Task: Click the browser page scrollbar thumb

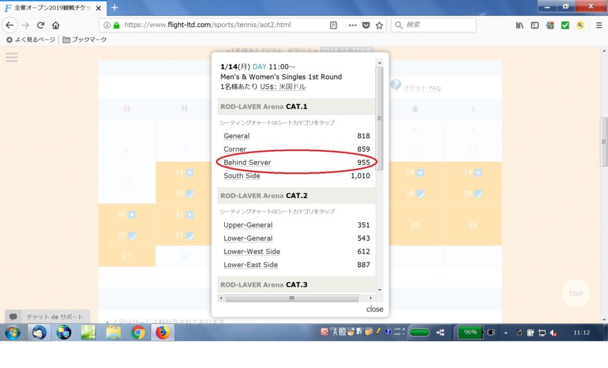Action: [x=604, y=142]
